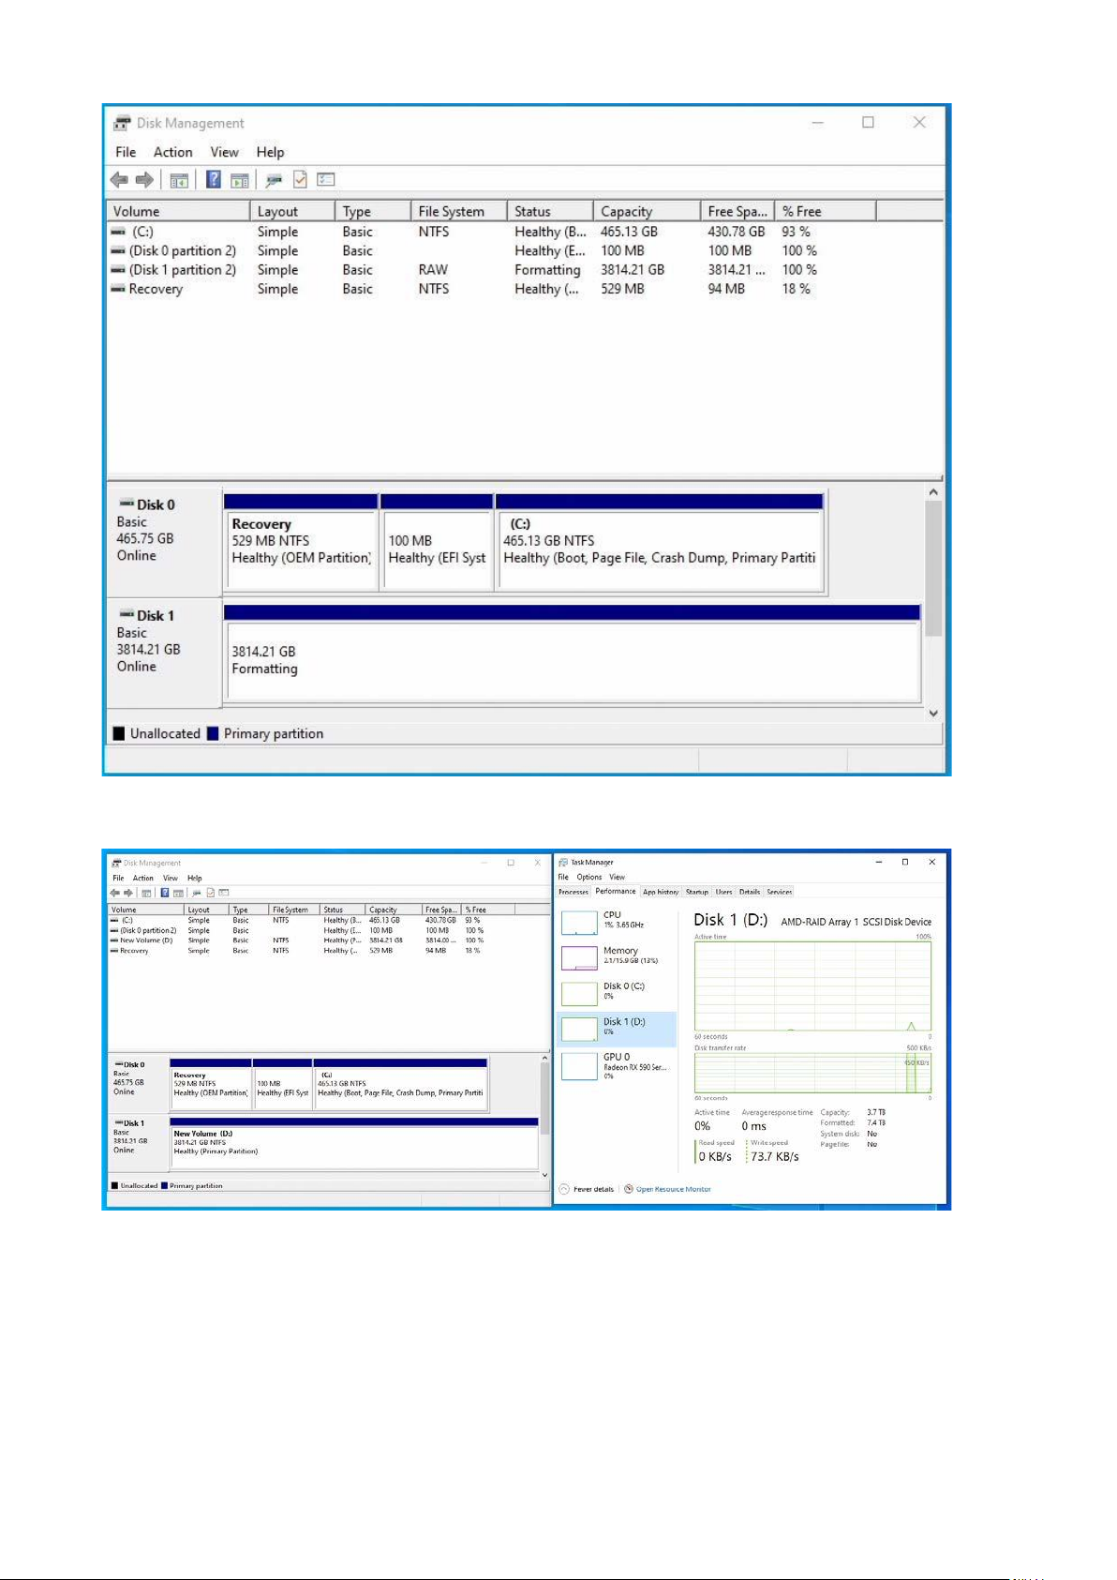1117x1580 pixels.
Task: Switch to Users tab in Task Manager
Action: [724, 892]
